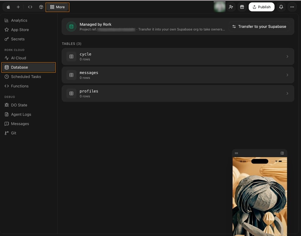Viewport: 301px width, 236px height.
Task: Open the profiles table row
Action: coord(178,94)
